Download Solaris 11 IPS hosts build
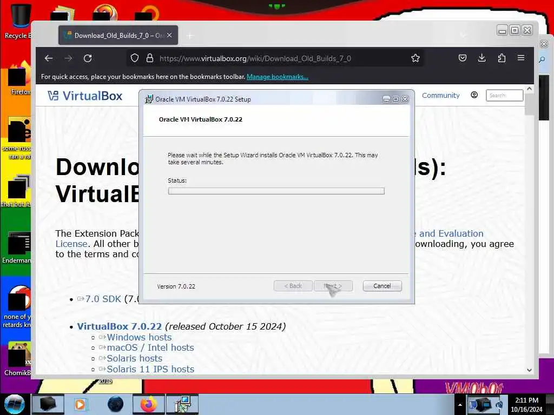 [x=150, y=369]
